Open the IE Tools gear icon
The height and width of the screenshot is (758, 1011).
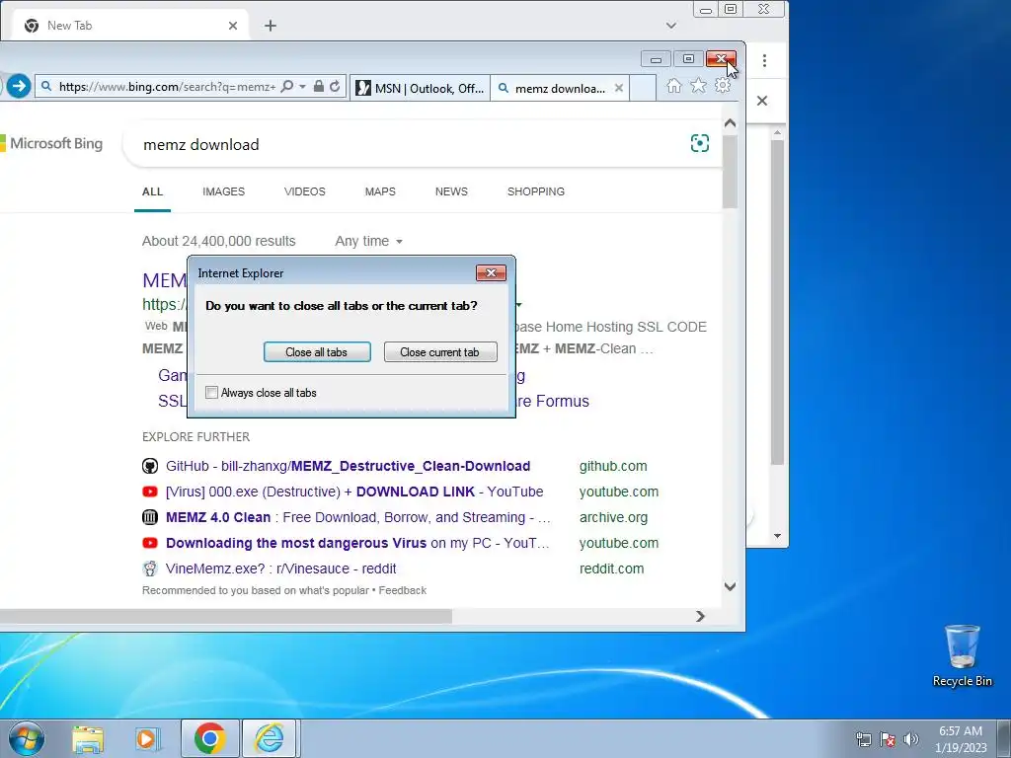tap(723, 86)
